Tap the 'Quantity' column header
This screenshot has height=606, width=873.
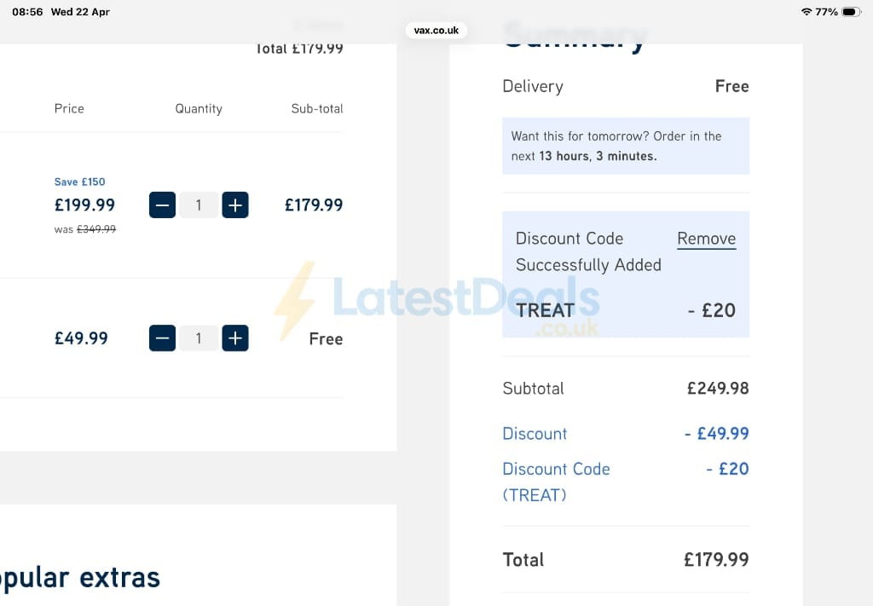pyautogui.click(x=199, y=108)
